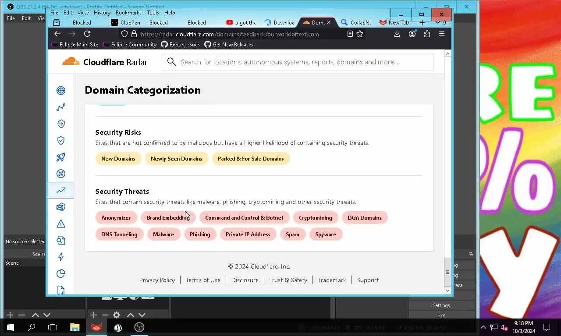The image size is (561, 336).
Task: Click the shield checkmark sidebar icon
Action: [x=61, y=140]
